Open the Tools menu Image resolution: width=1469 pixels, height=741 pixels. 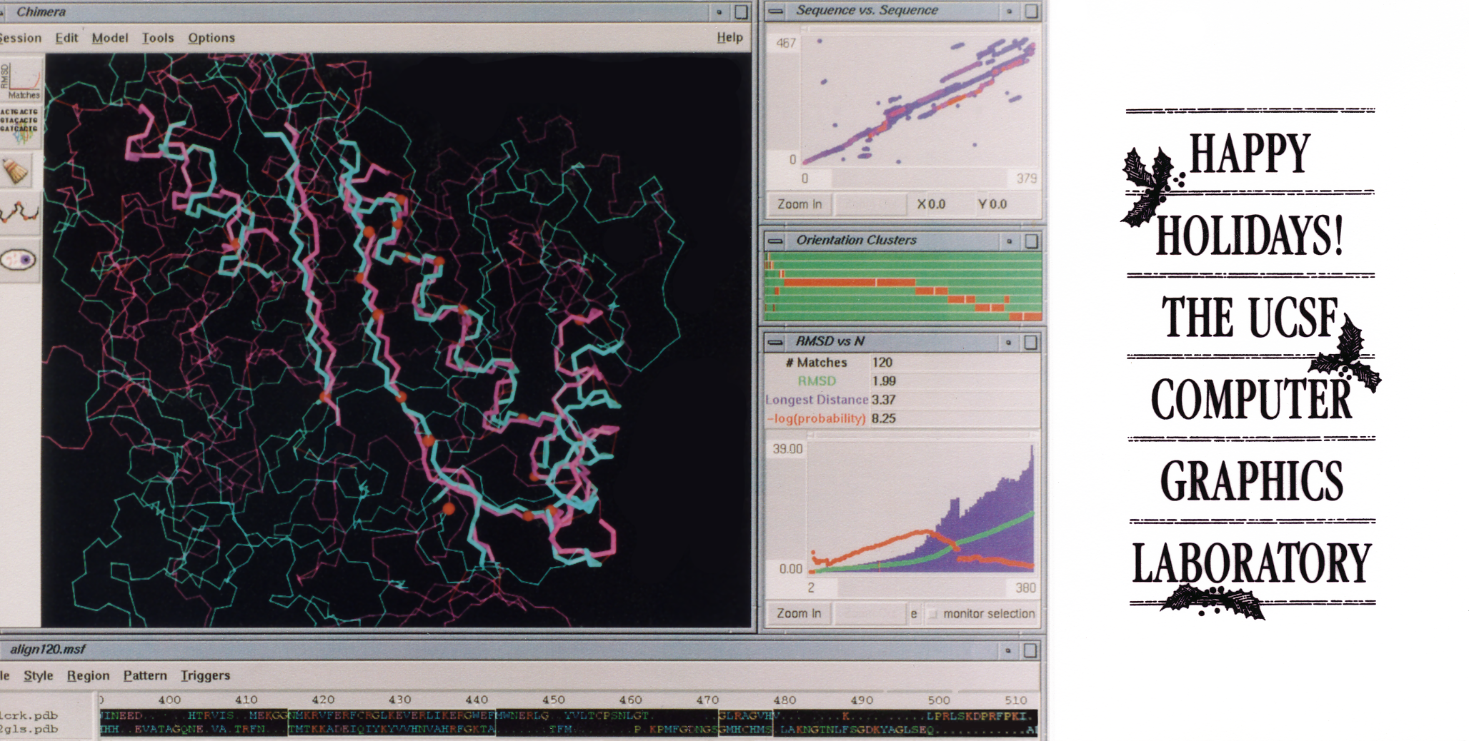click(157, 38)
